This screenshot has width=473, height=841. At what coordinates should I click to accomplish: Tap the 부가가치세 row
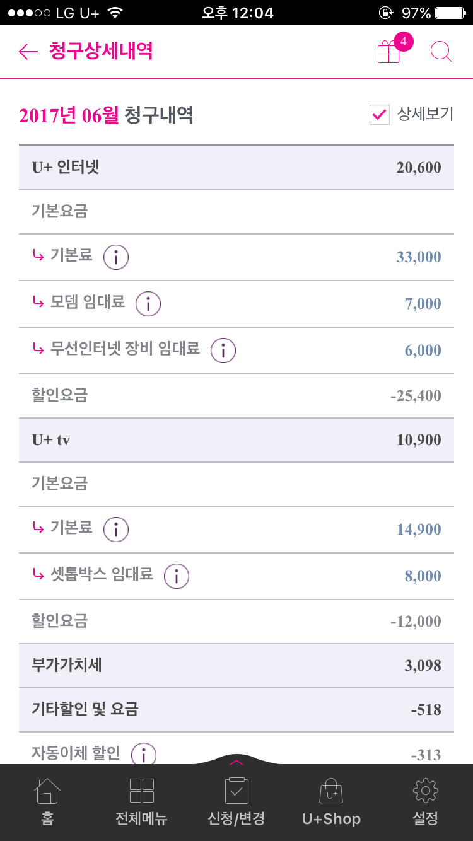pos(237,666)
